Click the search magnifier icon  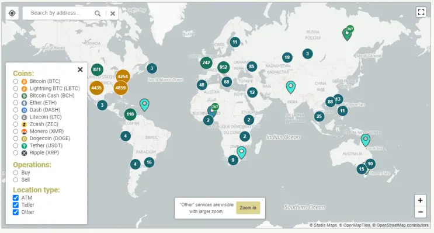coord(98,13)
